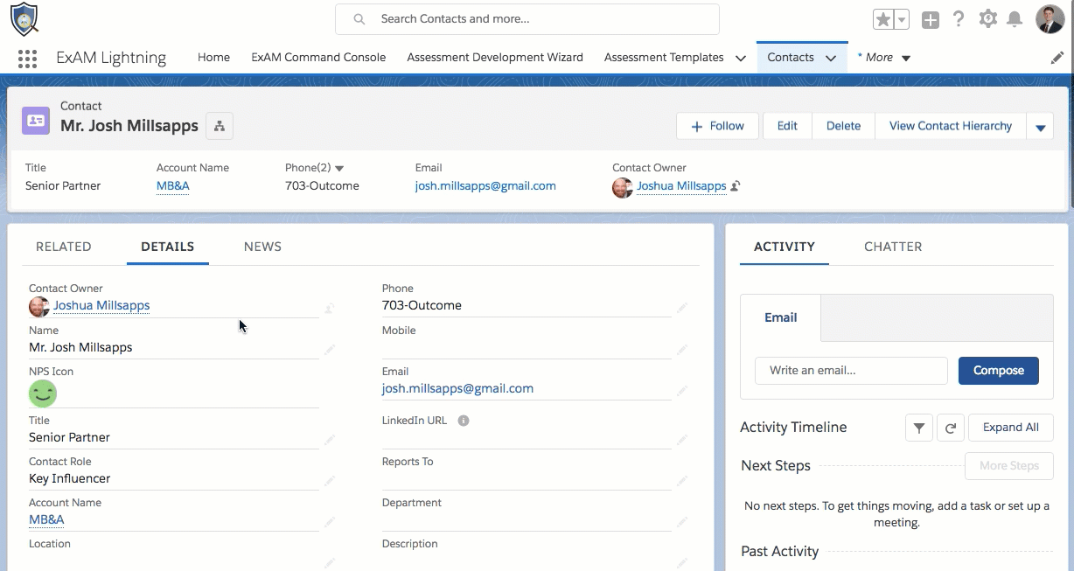Switch to the NEWS tab
Image resolution: width=1074 pixels, height=571 pixels.
coord(262,247)
